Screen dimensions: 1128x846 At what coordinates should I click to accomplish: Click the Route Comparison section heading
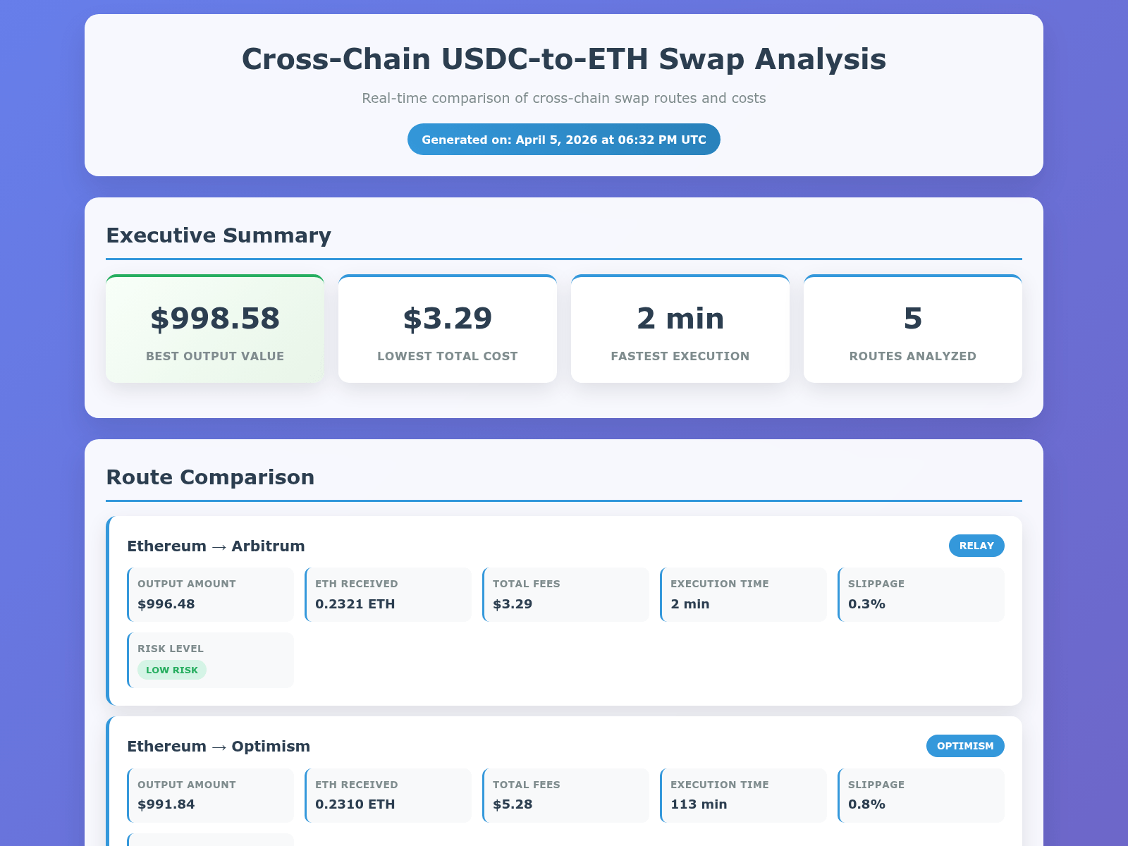click(210, 477)
